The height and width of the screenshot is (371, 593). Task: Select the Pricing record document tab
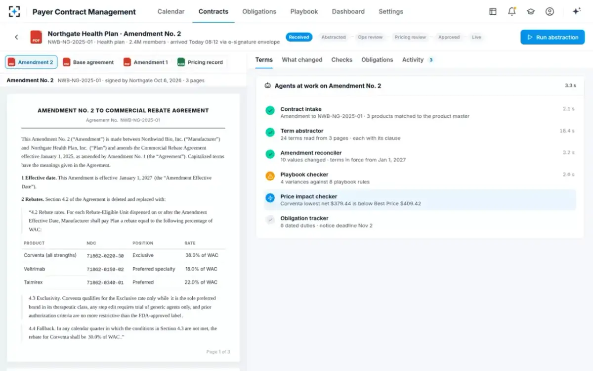click(200, 62)
